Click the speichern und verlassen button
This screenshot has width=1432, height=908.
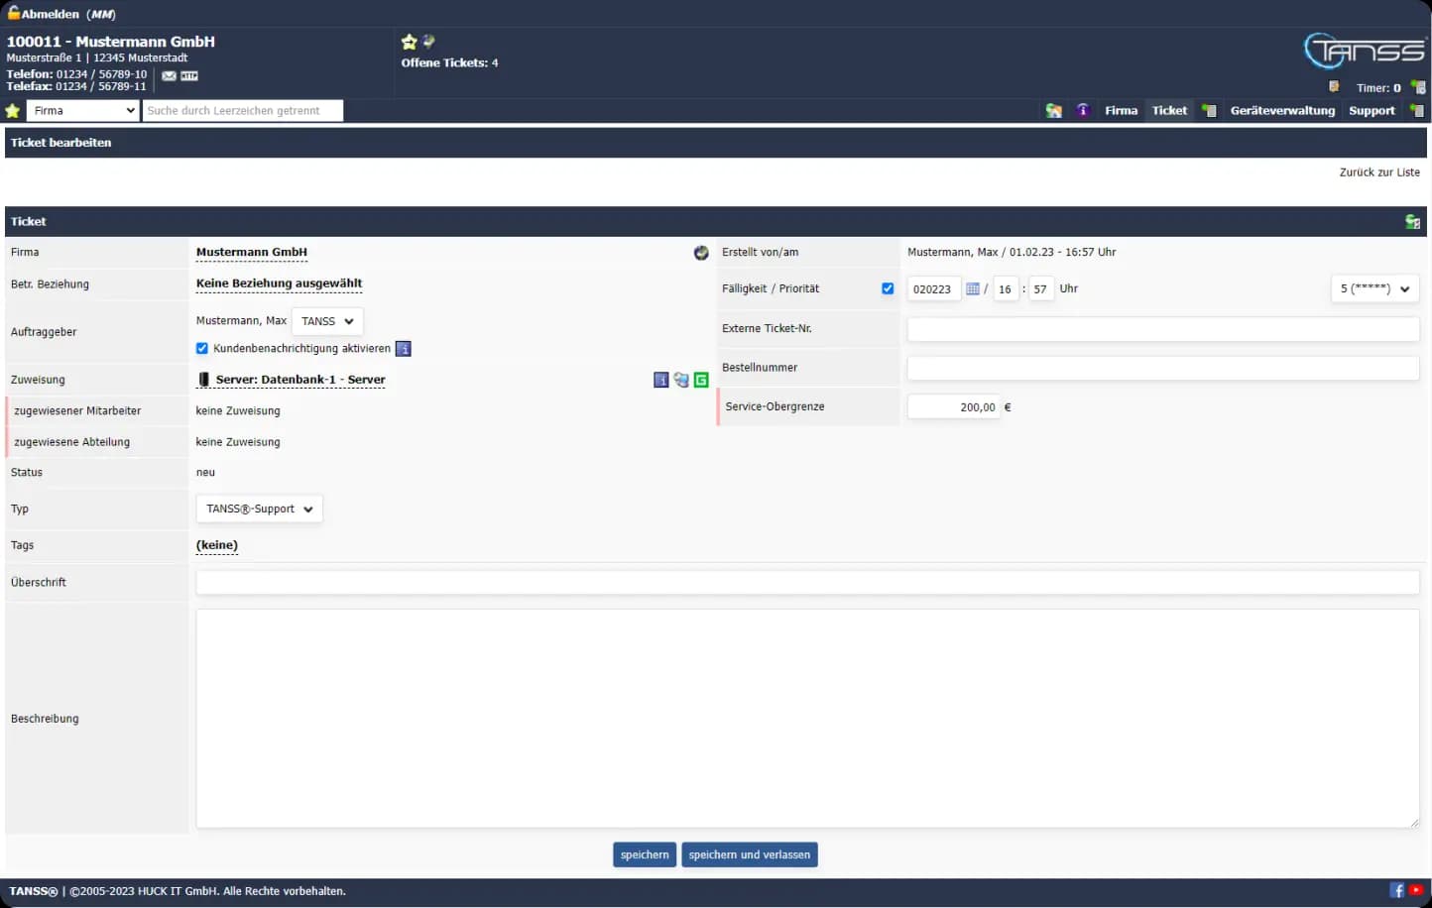point(750,853)
